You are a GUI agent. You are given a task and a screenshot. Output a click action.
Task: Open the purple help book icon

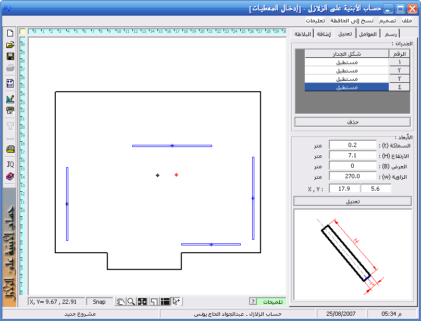[10, 176]
